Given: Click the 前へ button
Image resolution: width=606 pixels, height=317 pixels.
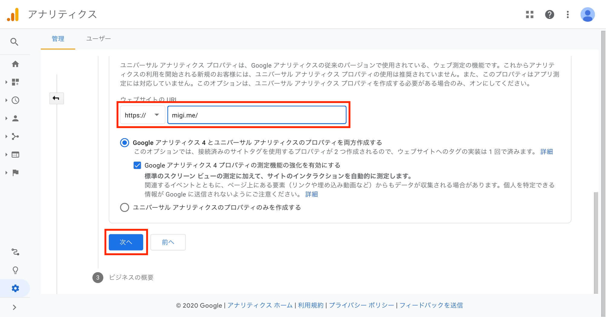Looking at the screenshot, I should pyautogui.click(x=168, y=242).
